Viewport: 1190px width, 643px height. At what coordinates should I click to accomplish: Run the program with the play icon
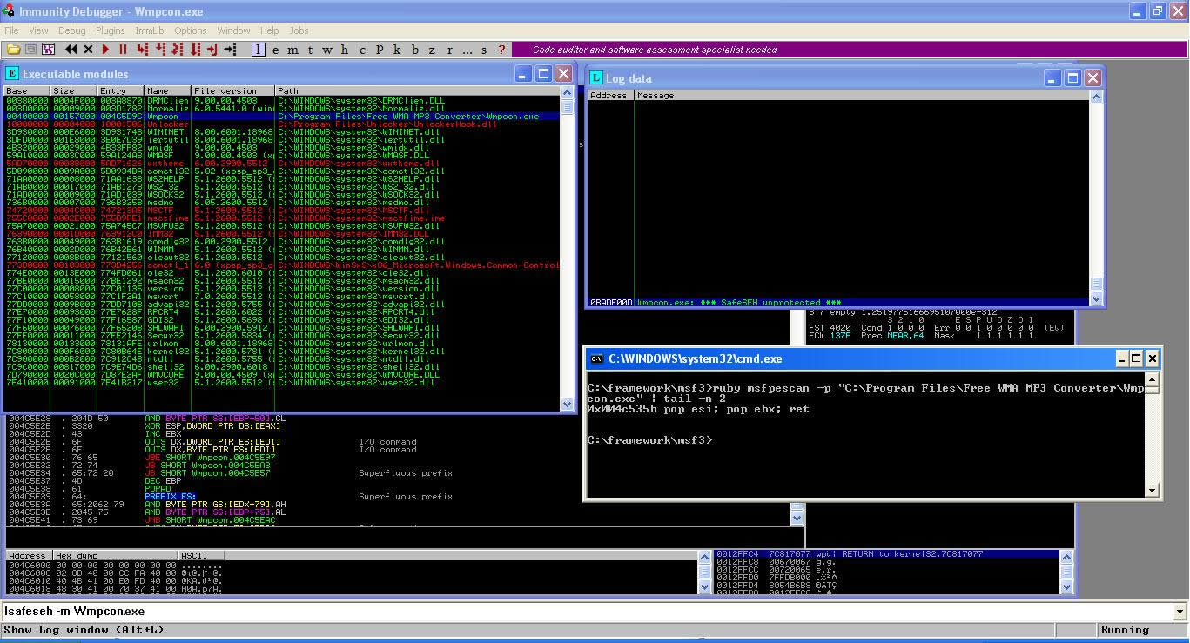[x=105, y=50]
